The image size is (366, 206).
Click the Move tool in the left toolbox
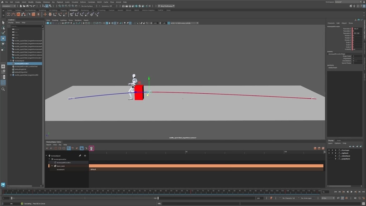[x=3, y=38]
